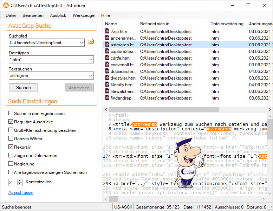Viewport: 273px width, 211px height.
Task: Click the file icon of 7zip.htm
Action: tap(107, 31)
